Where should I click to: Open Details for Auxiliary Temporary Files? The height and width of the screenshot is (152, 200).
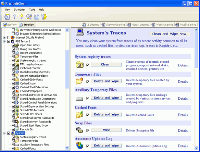(184, 99)
